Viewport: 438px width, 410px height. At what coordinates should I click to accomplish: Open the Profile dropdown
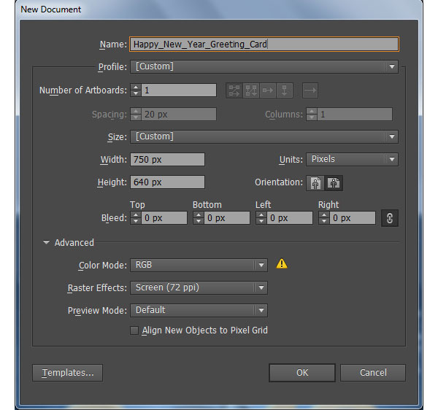[x=264, y=66]
